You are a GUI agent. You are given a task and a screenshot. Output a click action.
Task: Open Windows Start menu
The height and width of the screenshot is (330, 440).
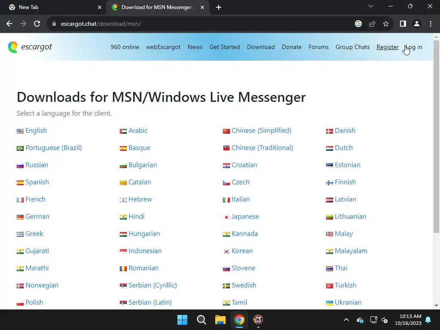pyautogui.click(x=182, y=320)
